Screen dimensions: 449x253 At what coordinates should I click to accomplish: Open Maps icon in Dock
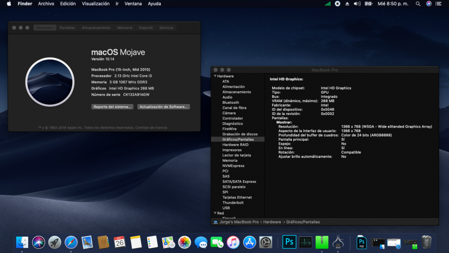pyautogui.click(x=168, y=242)
